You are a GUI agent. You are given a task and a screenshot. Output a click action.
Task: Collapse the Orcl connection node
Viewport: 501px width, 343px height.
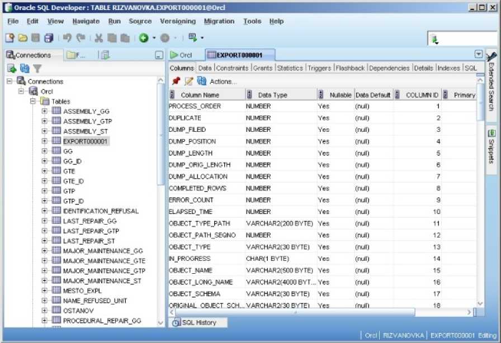click(21, 91)
